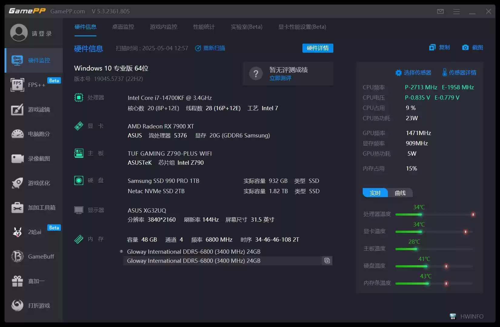Click GamePP.com link in title bar

pos(68,11)
